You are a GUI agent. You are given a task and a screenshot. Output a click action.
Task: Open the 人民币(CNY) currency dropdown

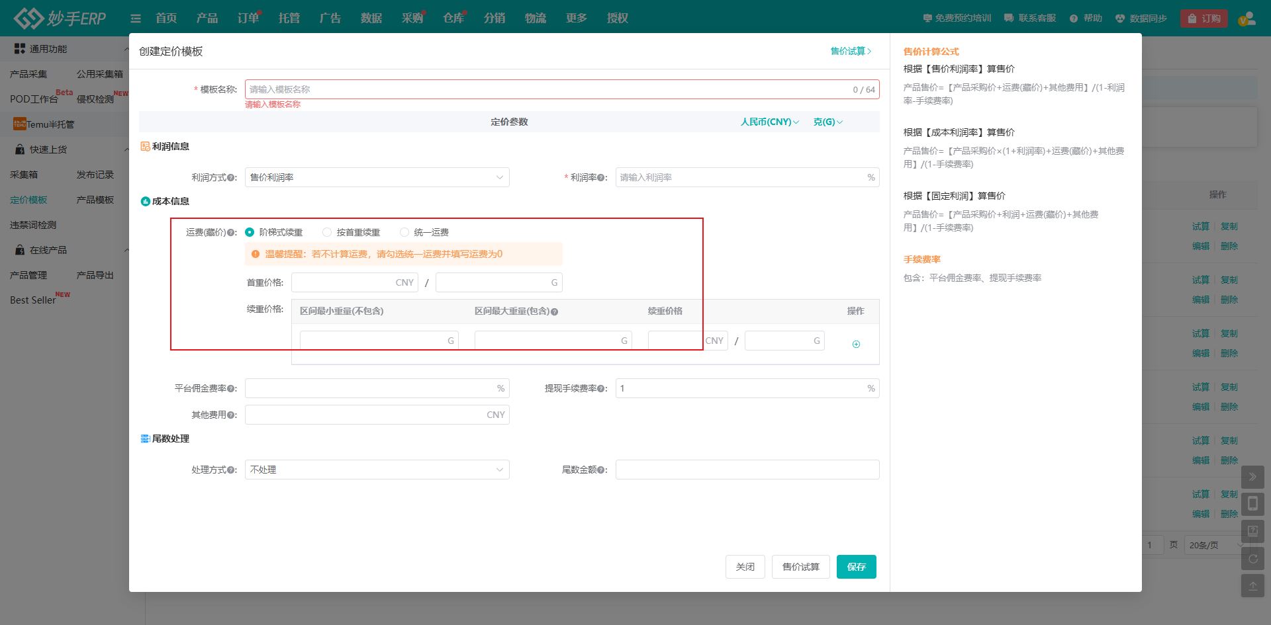pyautogui.click(x=769, y=122)
